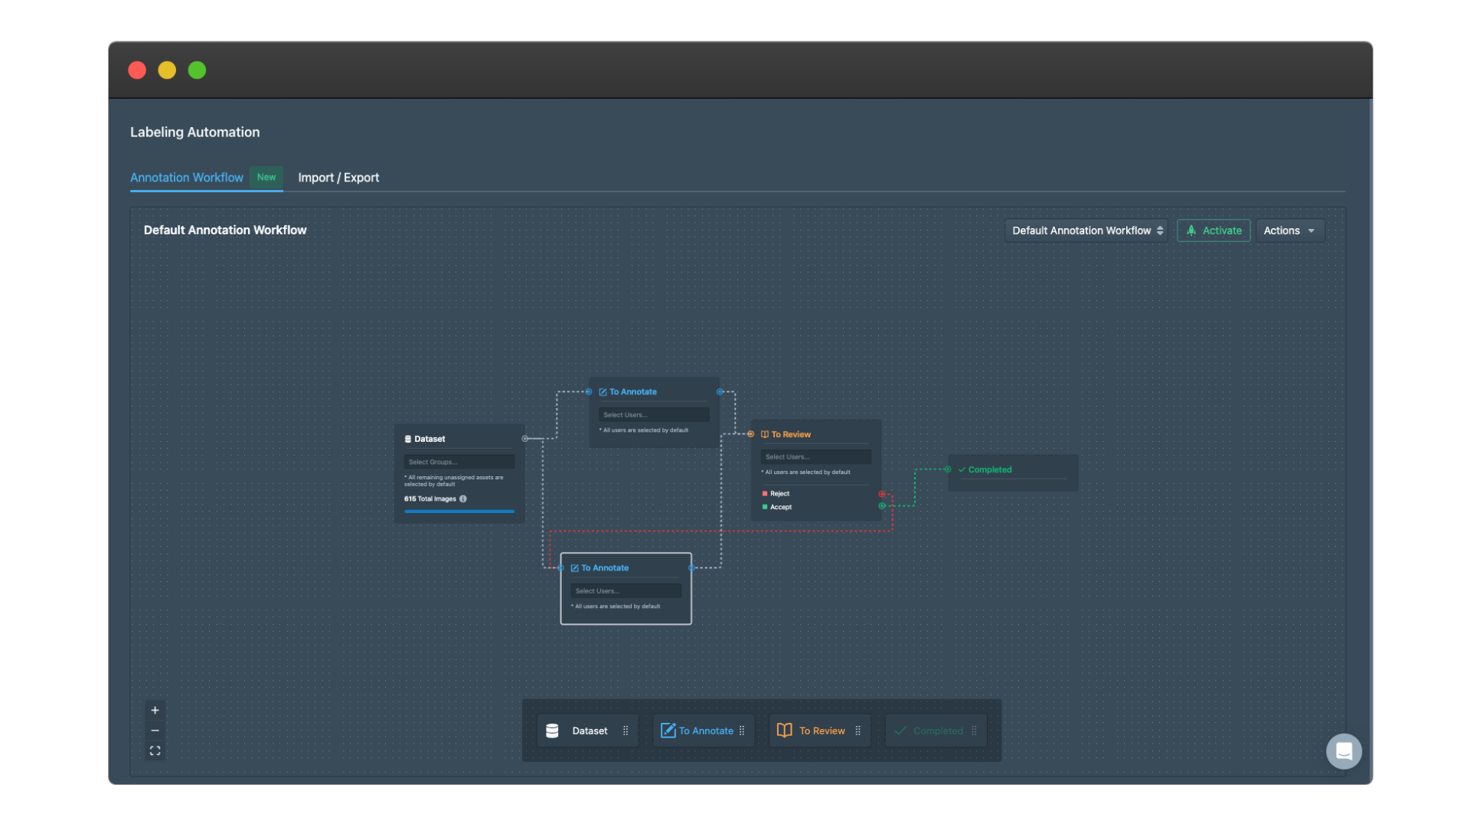Click info icon beside 615 Total Images
Screen dimensions: 1470x827
pyautogui.click(x=463, y=498)
